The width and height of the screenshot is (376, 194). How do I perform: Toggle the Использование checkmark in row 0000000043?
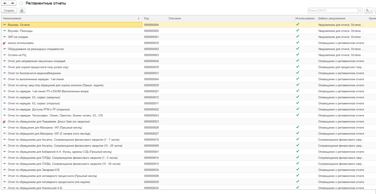(x=298, y=115)
